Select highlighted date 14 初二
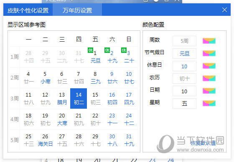 click(x=79, y=98)
